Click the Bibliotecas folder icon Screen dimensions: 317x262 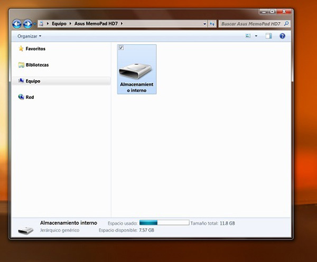21,65
